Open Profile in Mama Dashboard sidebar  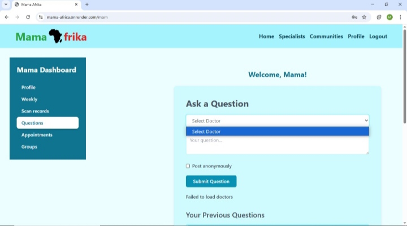click(x=47, y=87)
